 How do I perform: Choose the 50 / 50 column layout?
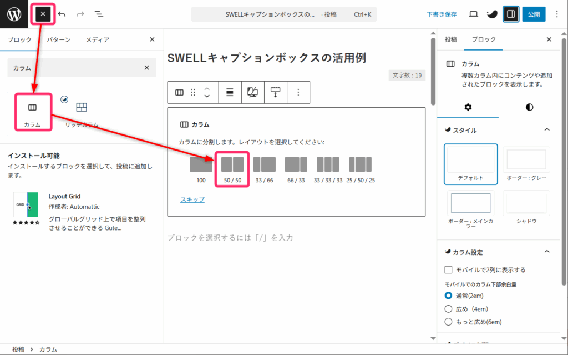pyautogui.click(x=232, y=169)
